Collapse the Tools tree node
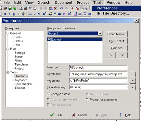This screenshot has height=121, width=141. (8, 73)
